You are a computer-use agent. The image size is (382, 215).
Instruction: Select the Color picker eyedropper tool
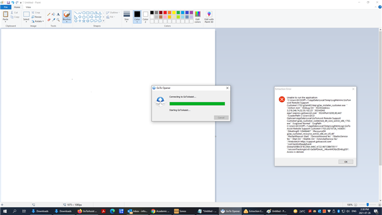tap(53, 20)
